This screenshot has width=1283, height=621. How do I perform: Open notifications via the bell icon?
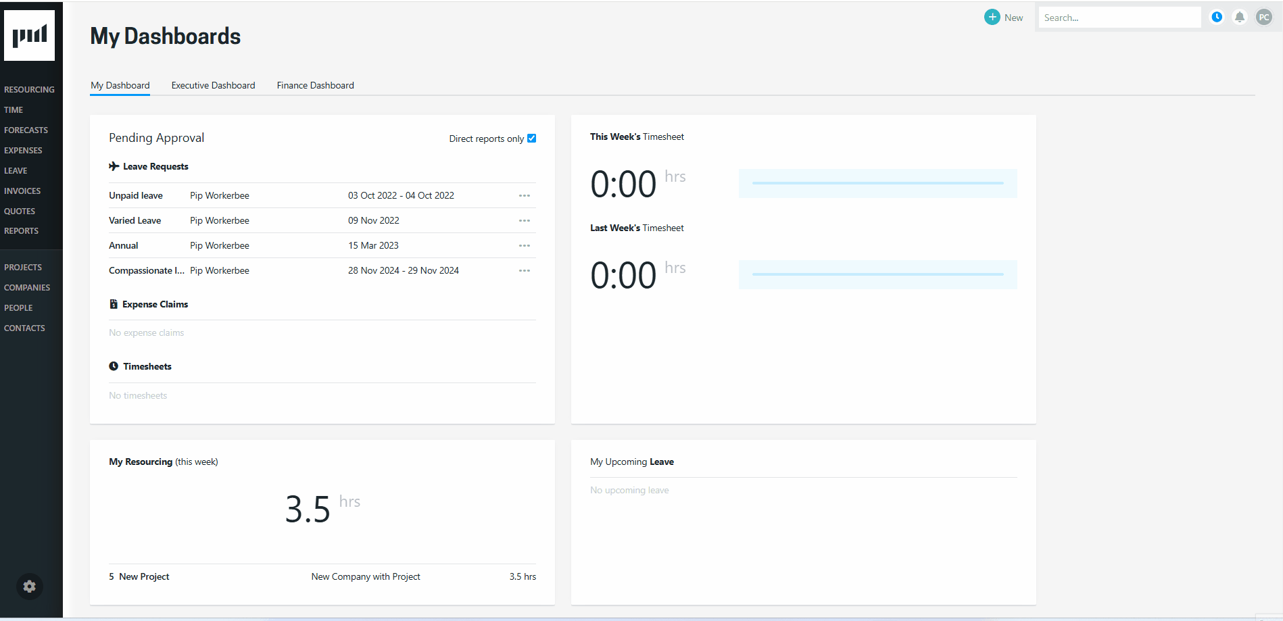pyautogui.click(x=1240, y=17)
